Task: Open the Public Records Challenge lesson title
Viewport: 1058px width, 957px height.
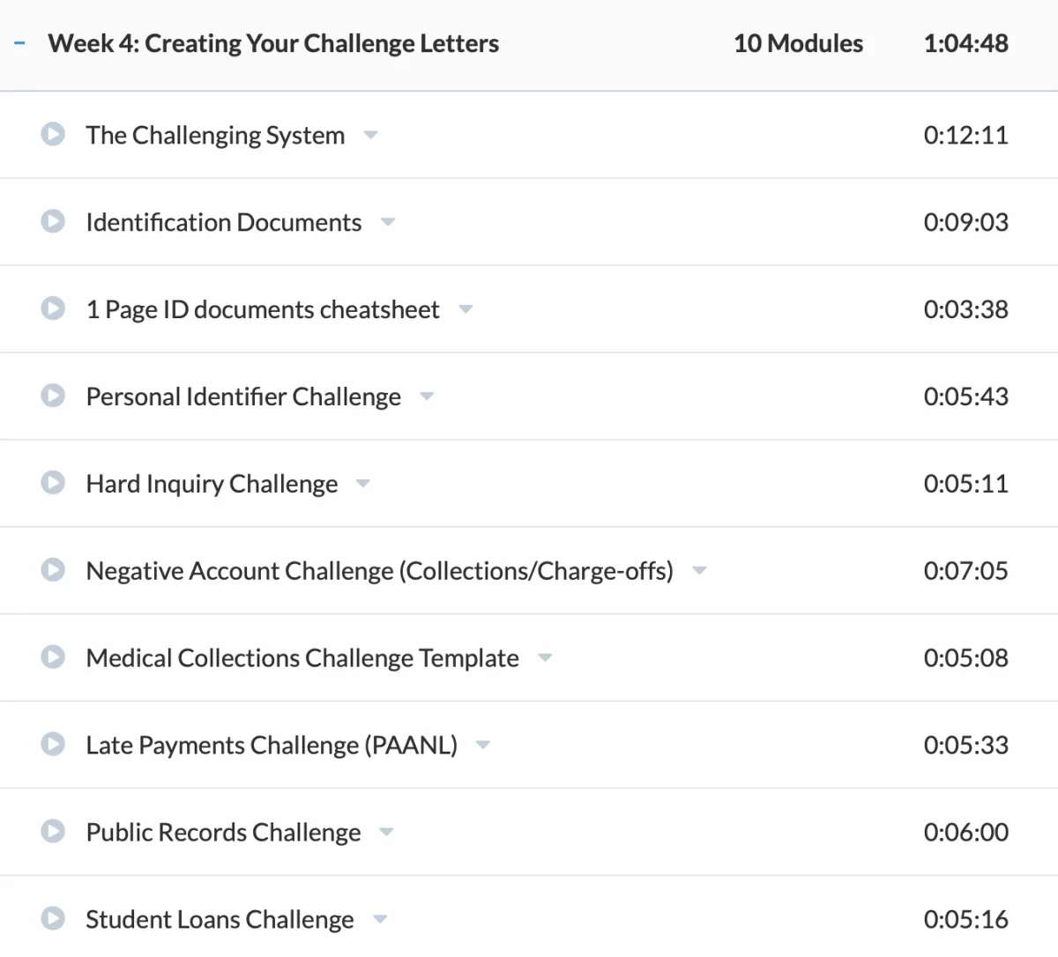Action: pos(223,832)
